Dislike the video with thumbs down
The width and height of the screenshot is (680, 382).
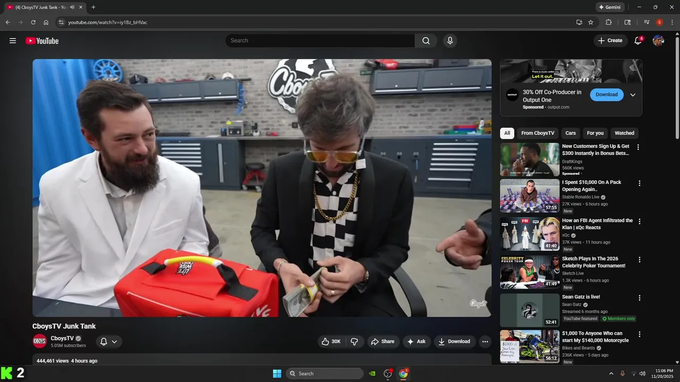(x=354, y=342)
